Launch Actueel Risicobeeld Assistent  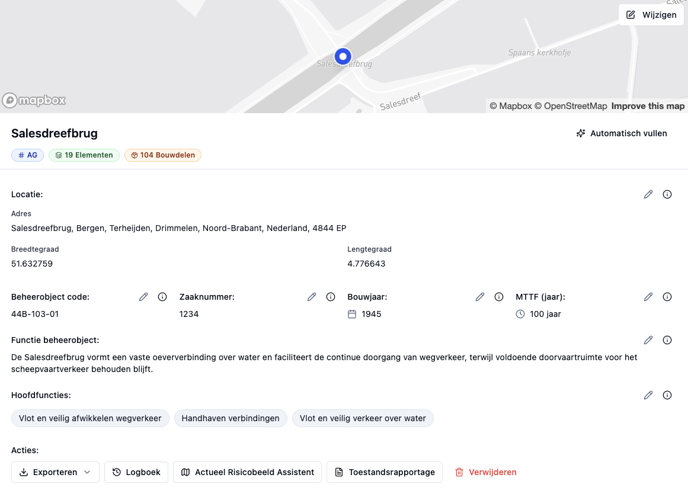tap(248, 472)
